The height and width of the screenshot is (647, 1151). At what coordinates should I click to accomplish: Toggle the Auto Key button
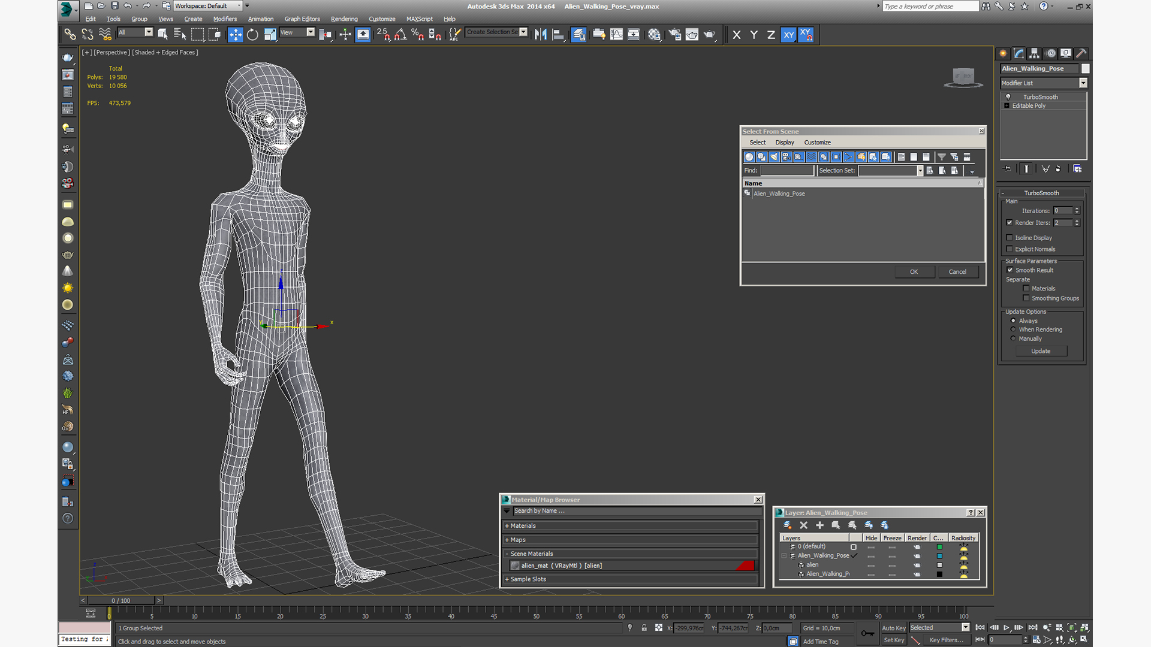pyautogui.click(x=893, y=628)
